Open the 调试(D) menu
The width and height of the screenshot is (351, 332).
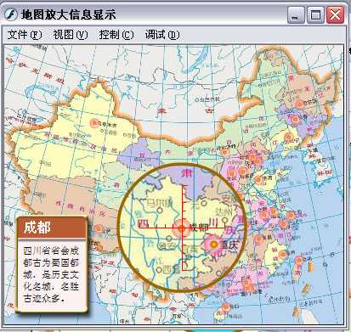coord(162,35)
